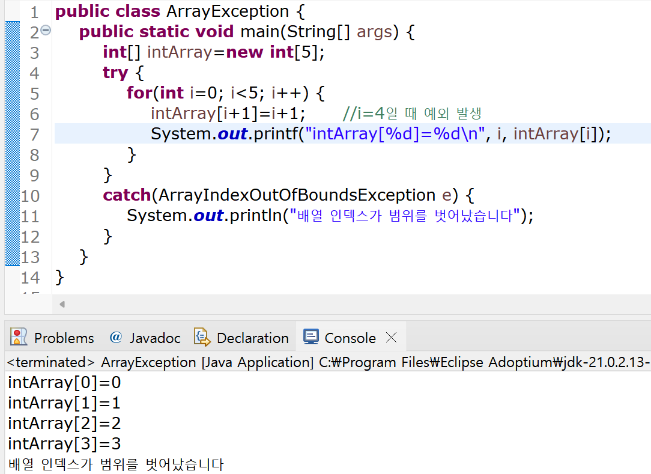Click the 'for' keyword in line 5
This screenshot has width=651, height=474.
[x=139, y=93]
